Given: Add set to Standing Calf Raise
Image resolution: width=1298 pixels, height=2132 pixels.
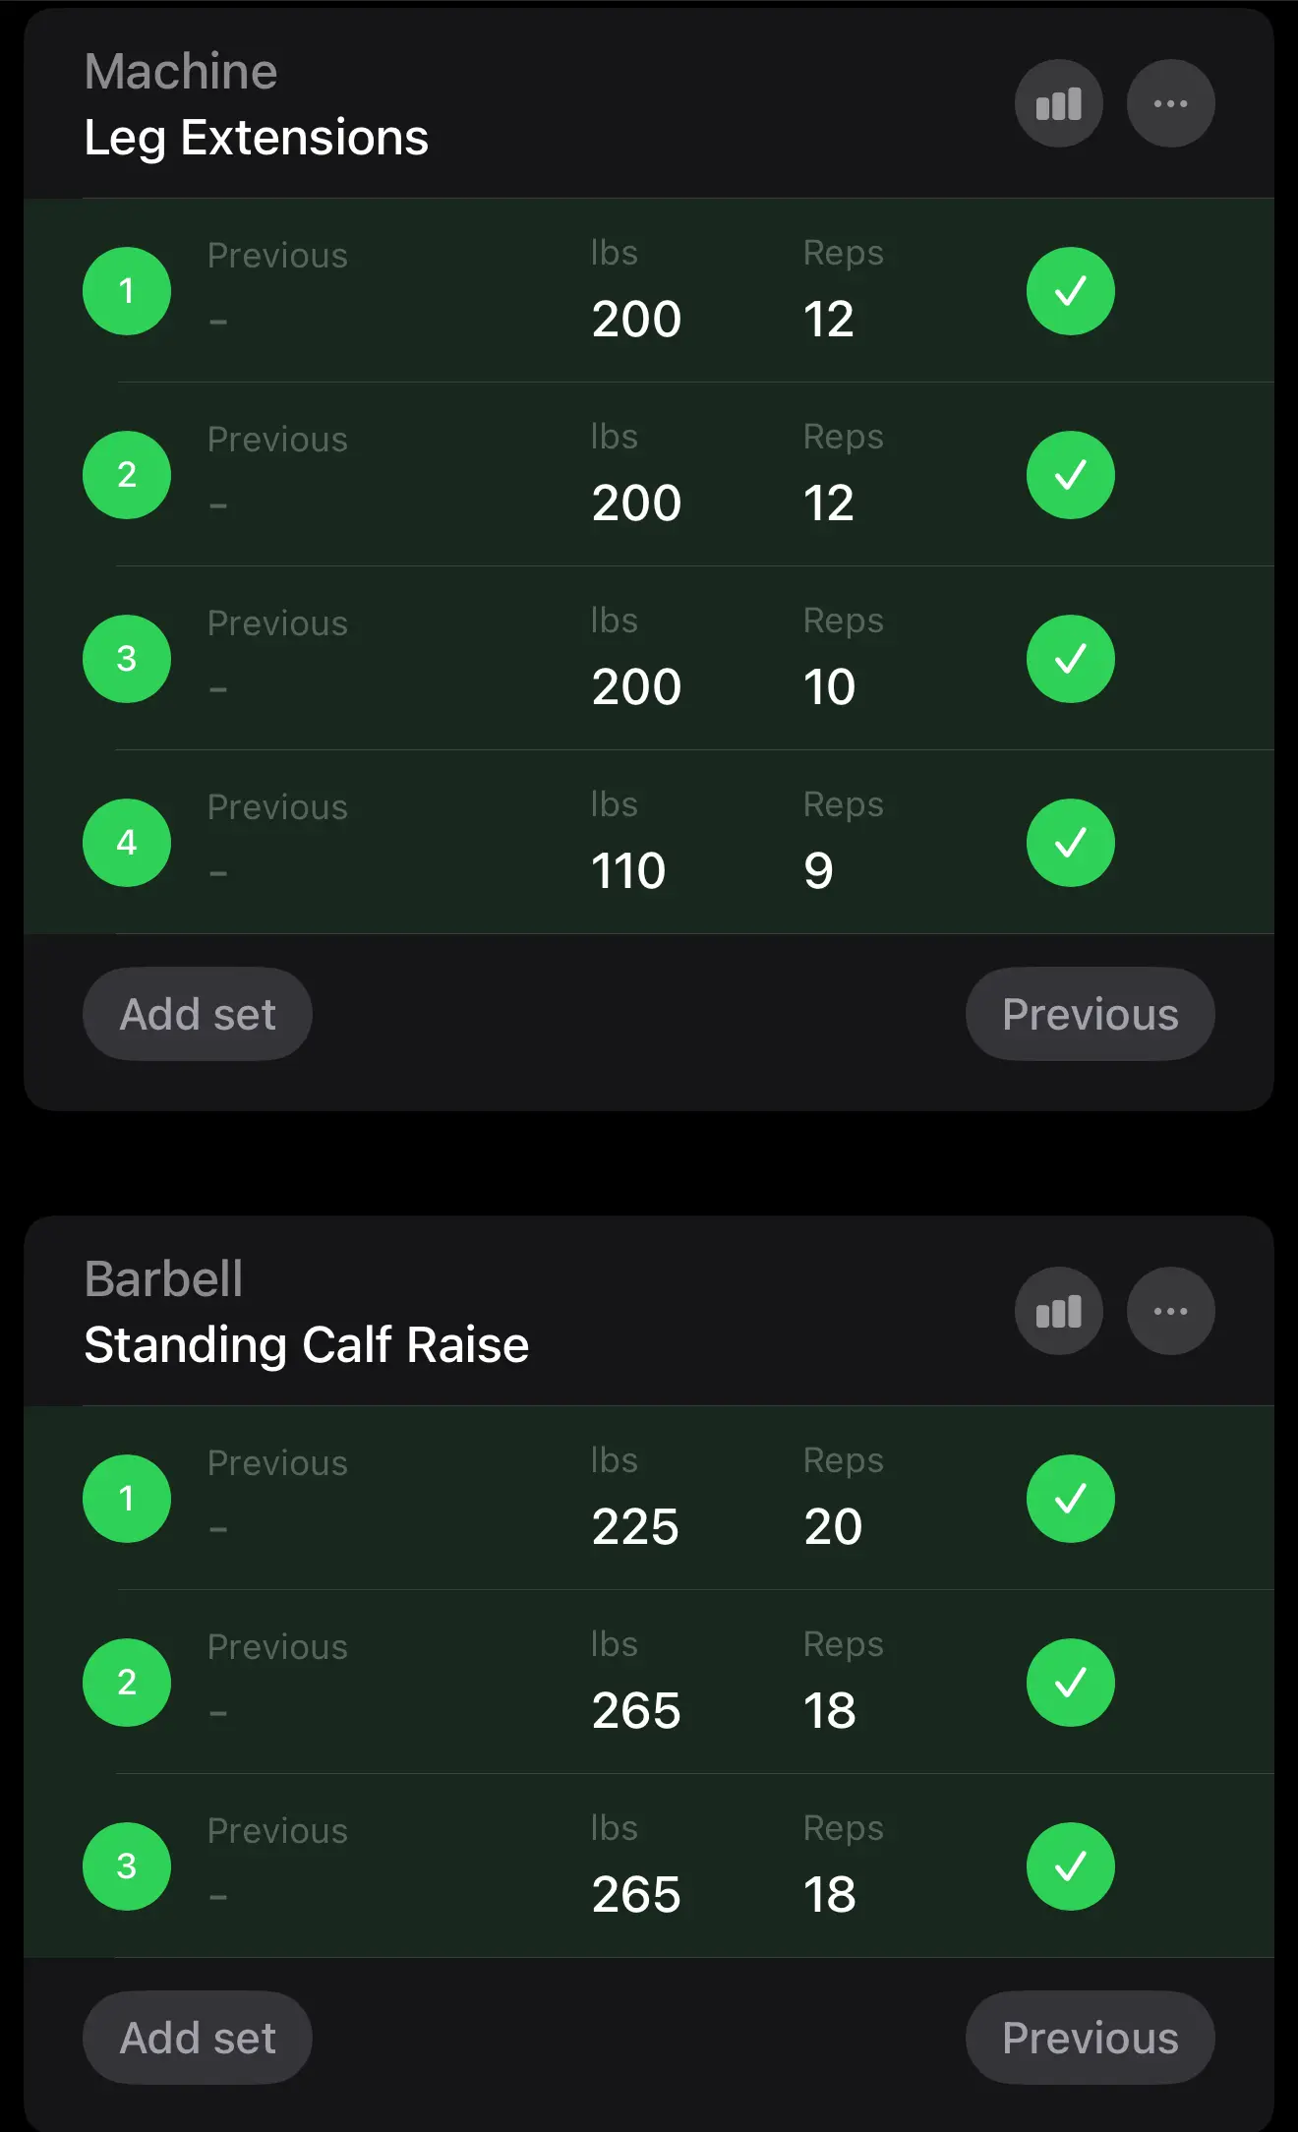Looking at the screenshot, I should pos(198,2038).
